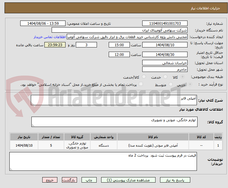Click the ردیف column header
The image size is (228, 188).
click(x=218, y=137)
